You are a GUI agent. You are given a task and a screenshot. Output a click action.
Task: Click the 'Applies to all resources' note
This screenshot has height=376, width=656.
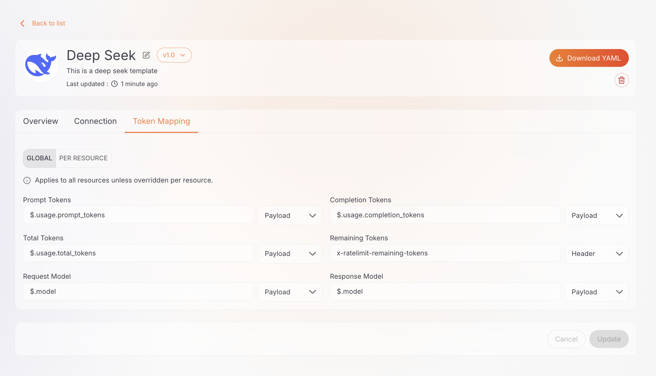pos(124,180)
